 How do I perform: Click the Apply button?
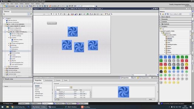(150, 99)
